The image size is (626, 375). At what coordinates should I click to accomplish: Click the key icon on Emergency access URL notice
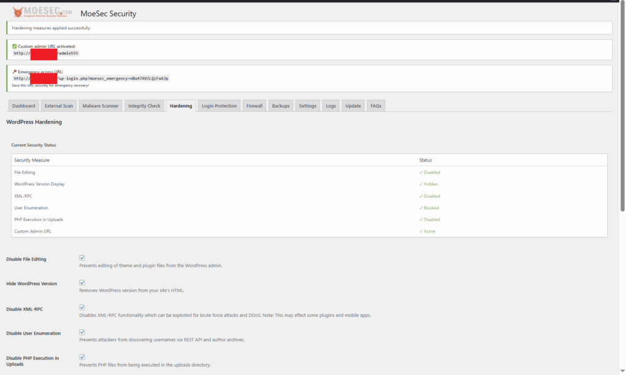tap(13, 71)
